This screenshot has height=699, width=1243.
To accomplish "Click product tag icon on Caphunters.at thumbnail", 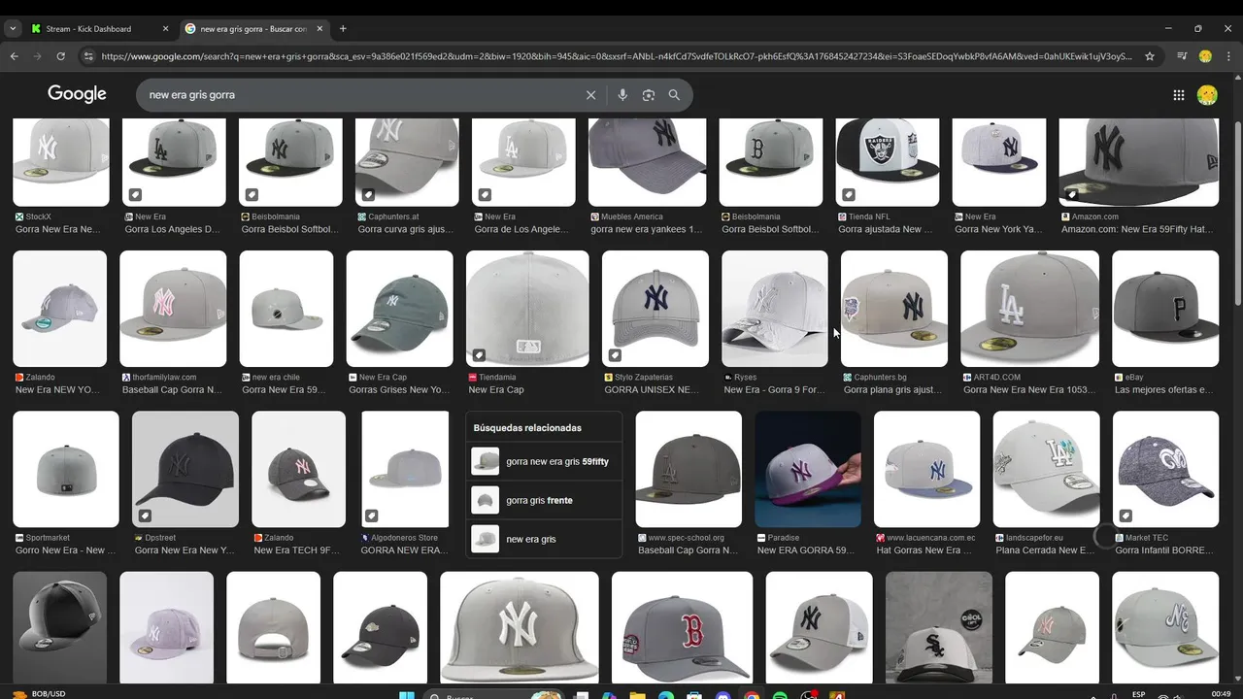I will click(x=368, y=194).
